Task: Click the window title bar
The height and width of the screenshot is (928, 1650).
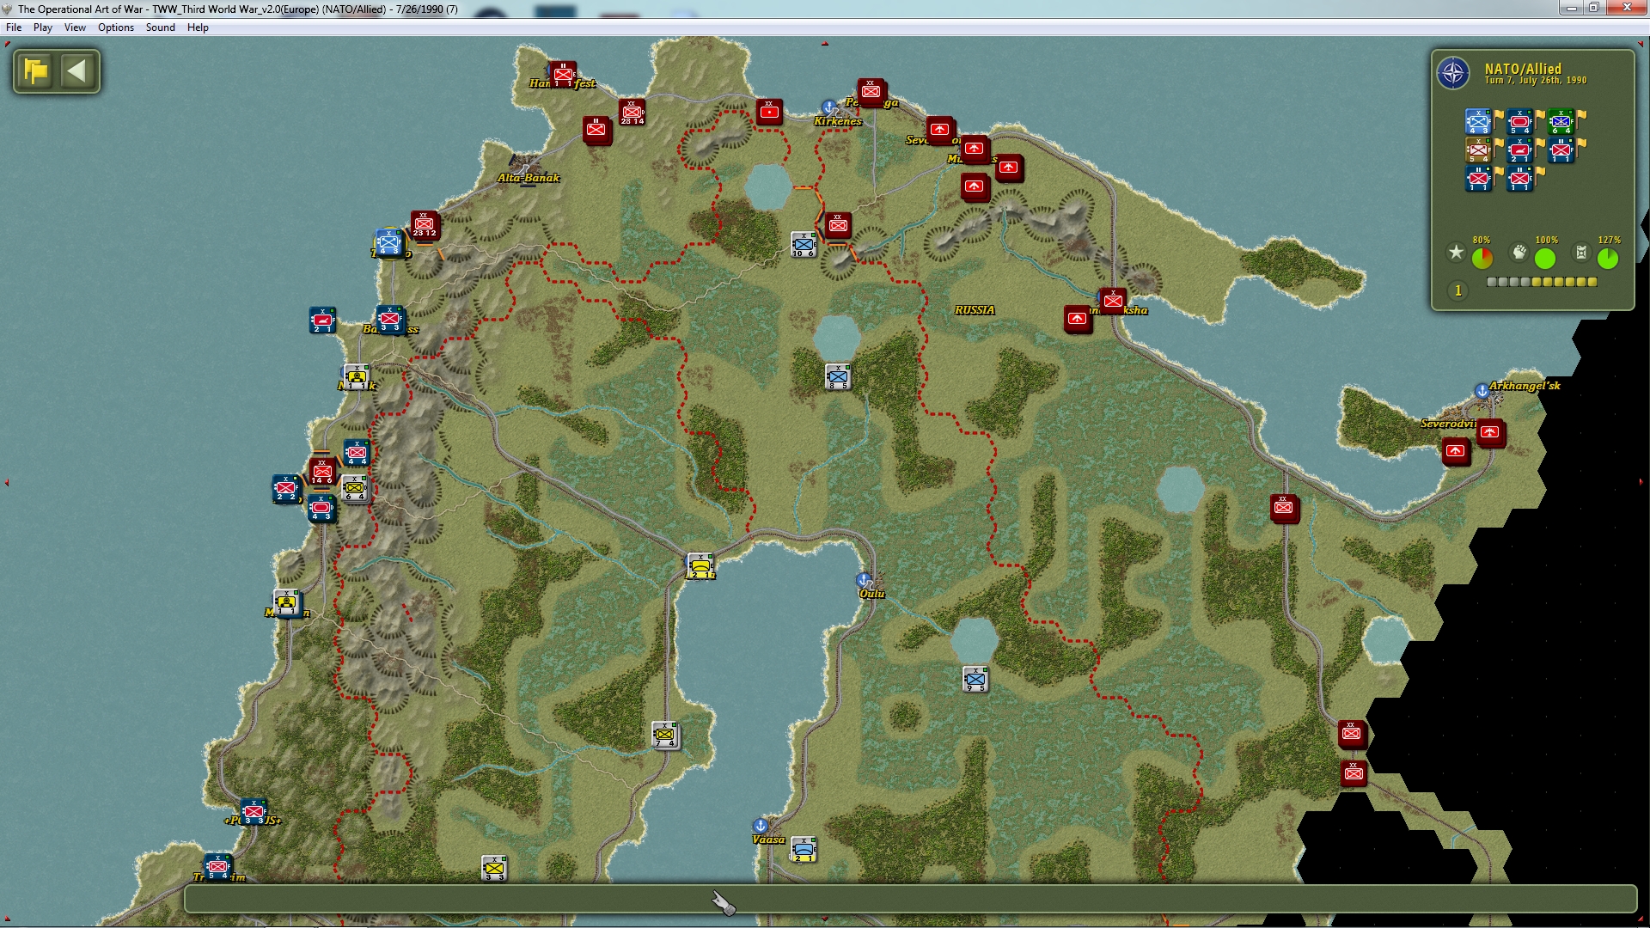Action: 825,9
